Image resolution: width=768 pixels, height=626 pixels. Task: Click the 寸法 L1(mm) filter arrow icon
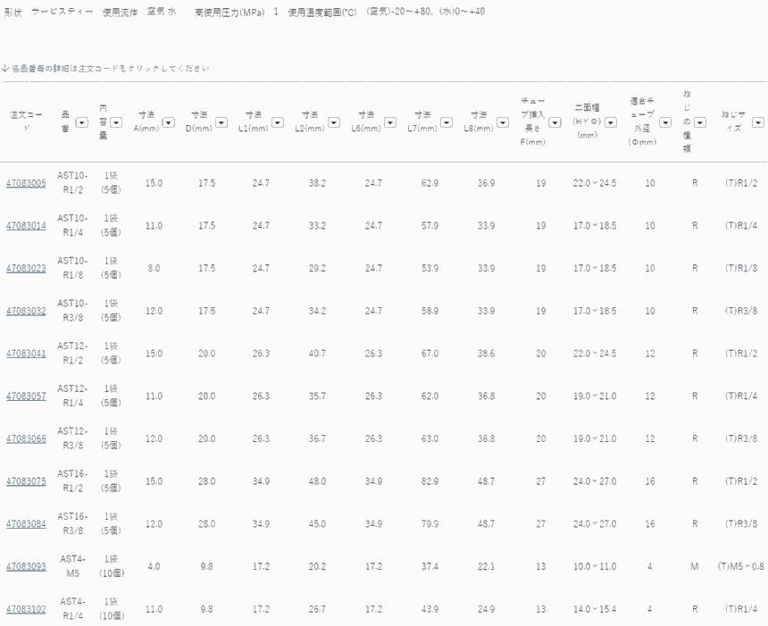click(278, 122)
